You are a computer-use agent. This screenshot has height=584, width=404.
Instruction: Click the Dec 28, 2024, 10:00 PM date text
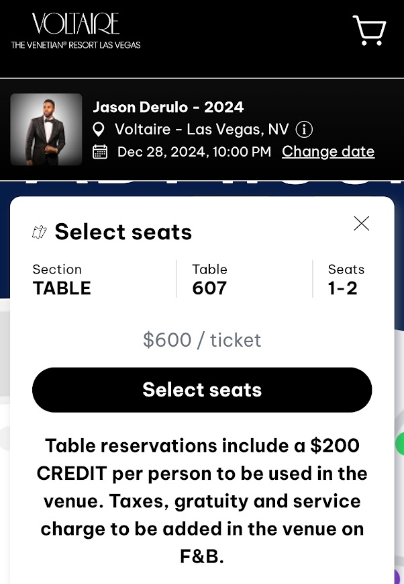(194, 152)
